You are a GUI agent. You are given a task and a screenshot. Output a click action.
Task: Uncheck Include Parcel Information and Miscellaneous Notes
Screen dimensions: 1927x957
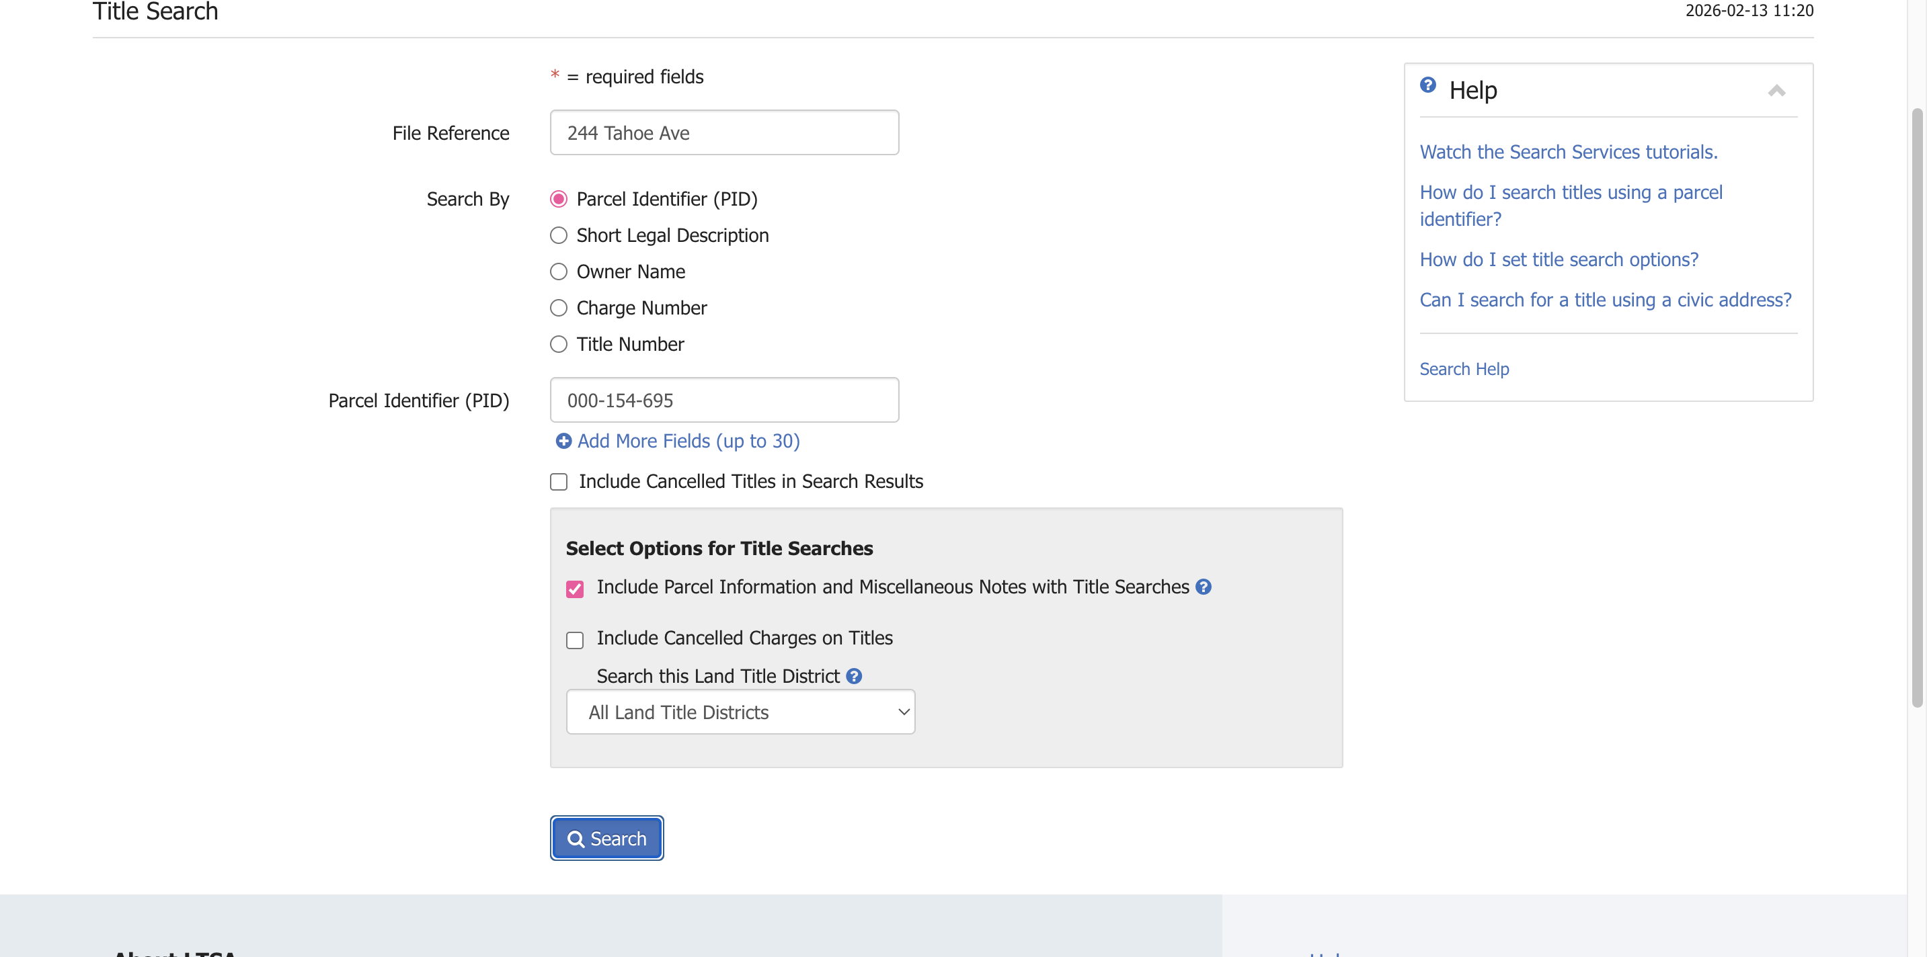pyautogui.click(x=574, y=589)
